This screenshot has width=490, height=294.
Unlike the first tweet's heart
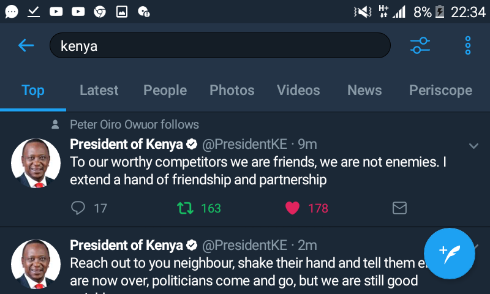click(293, 208)
